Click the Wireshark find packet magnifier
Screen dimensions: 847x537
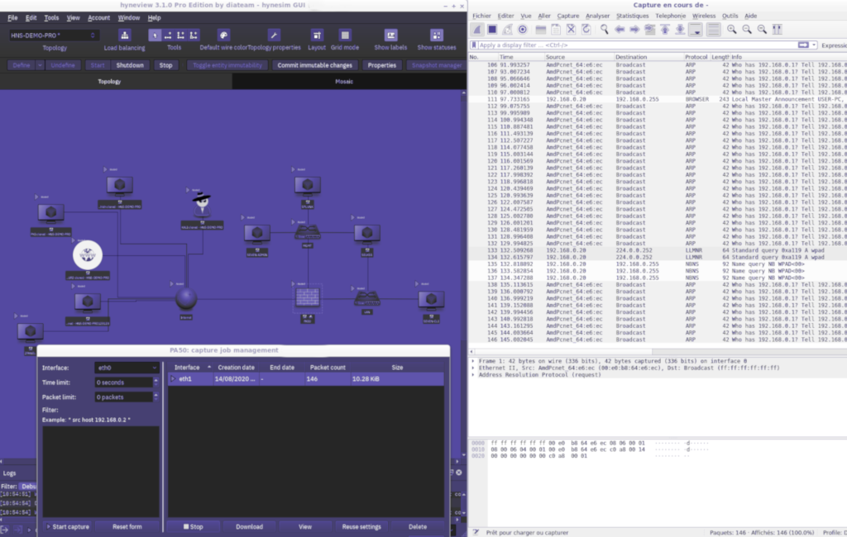click(x=605, y=29)
